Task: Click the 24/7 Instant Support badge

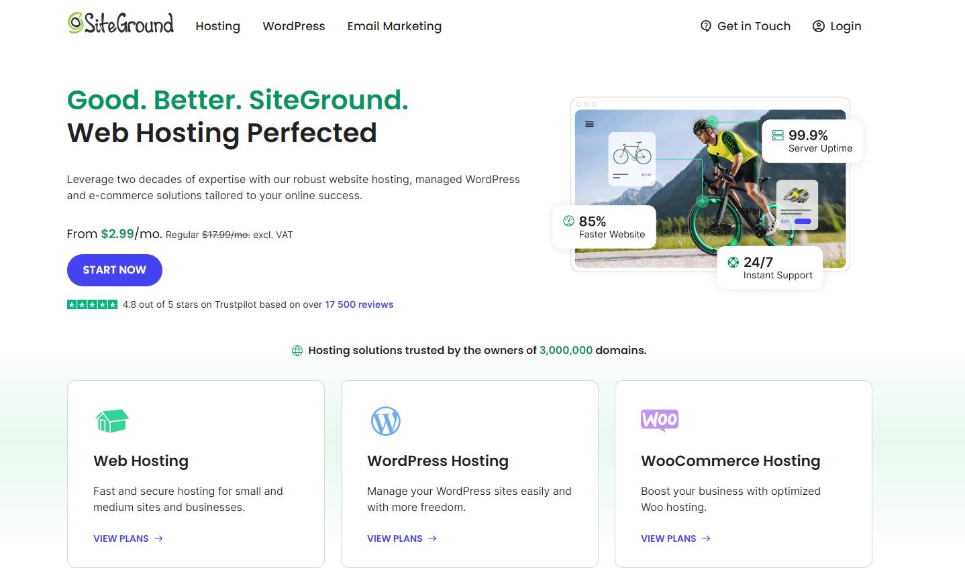Action: pyautogui.click(x=770, y=268)
